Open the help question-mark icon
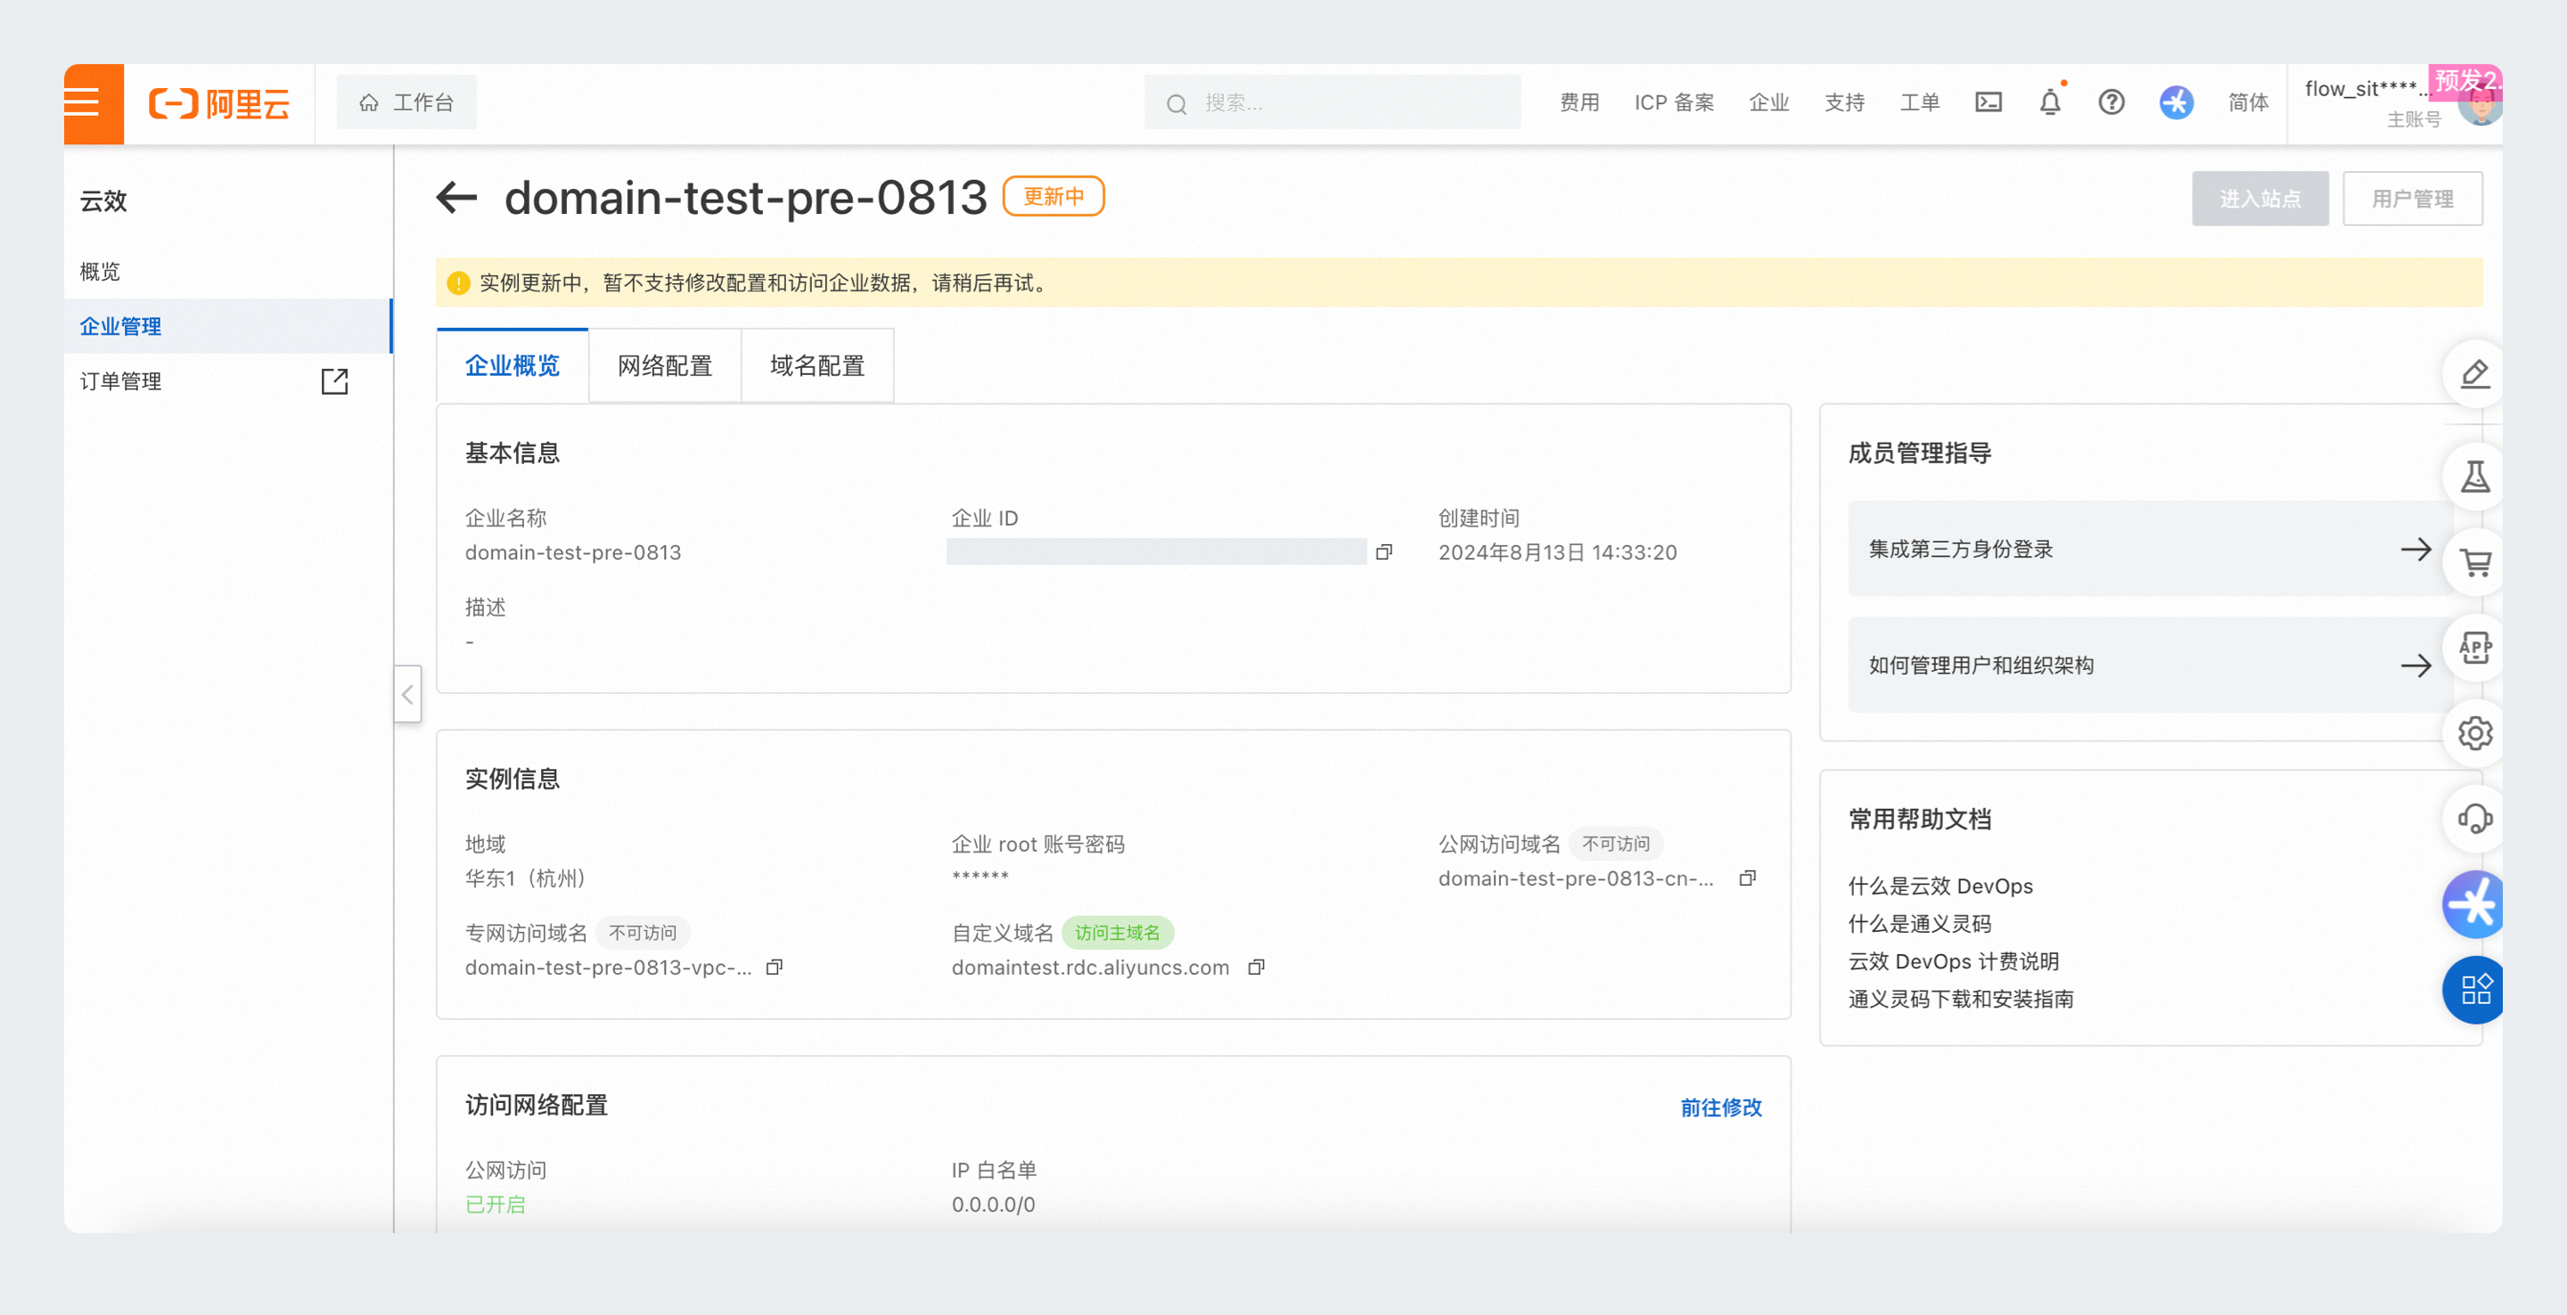 coord(2111,102)
